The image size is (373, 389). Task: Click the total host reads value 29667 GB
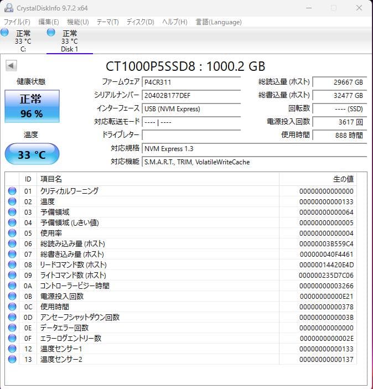(339, 82)
